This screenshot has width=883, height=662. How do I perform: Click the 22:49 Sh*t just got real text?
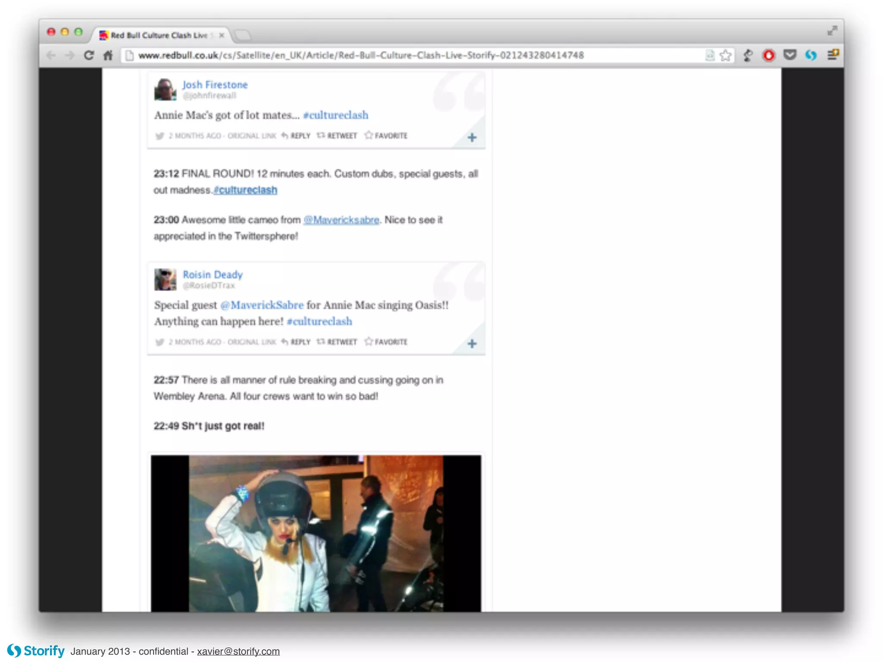[x=209, y=426]
